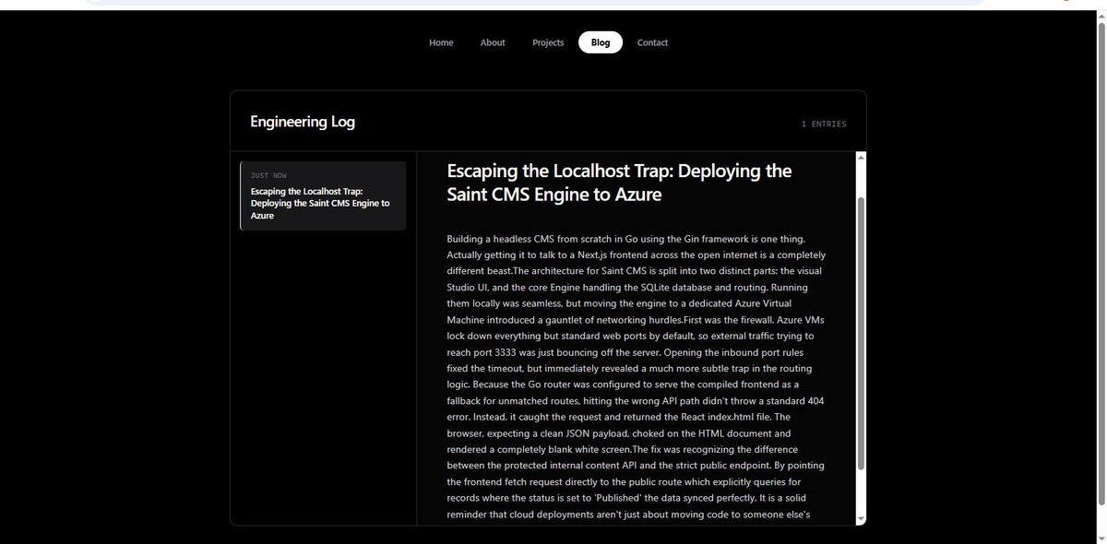Click the article scrollbar up arrow
This screenshot has width=1107, height=544.
pos(861,158)
